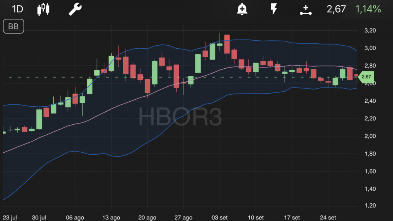Change the 1D timeframe interval

pos(18,9)
